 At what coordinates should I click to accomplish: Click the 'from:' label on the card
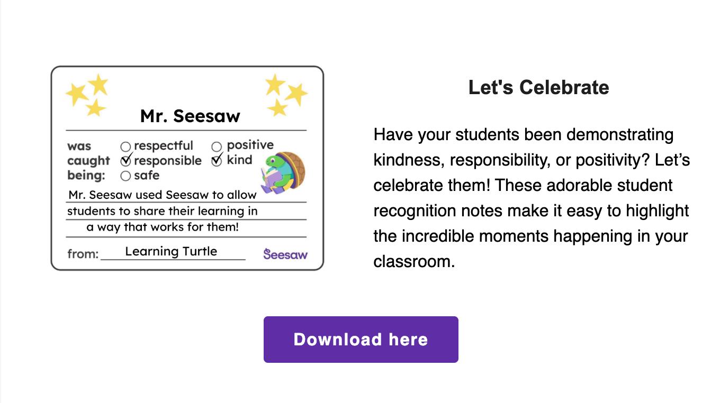(x=83, y=254)
